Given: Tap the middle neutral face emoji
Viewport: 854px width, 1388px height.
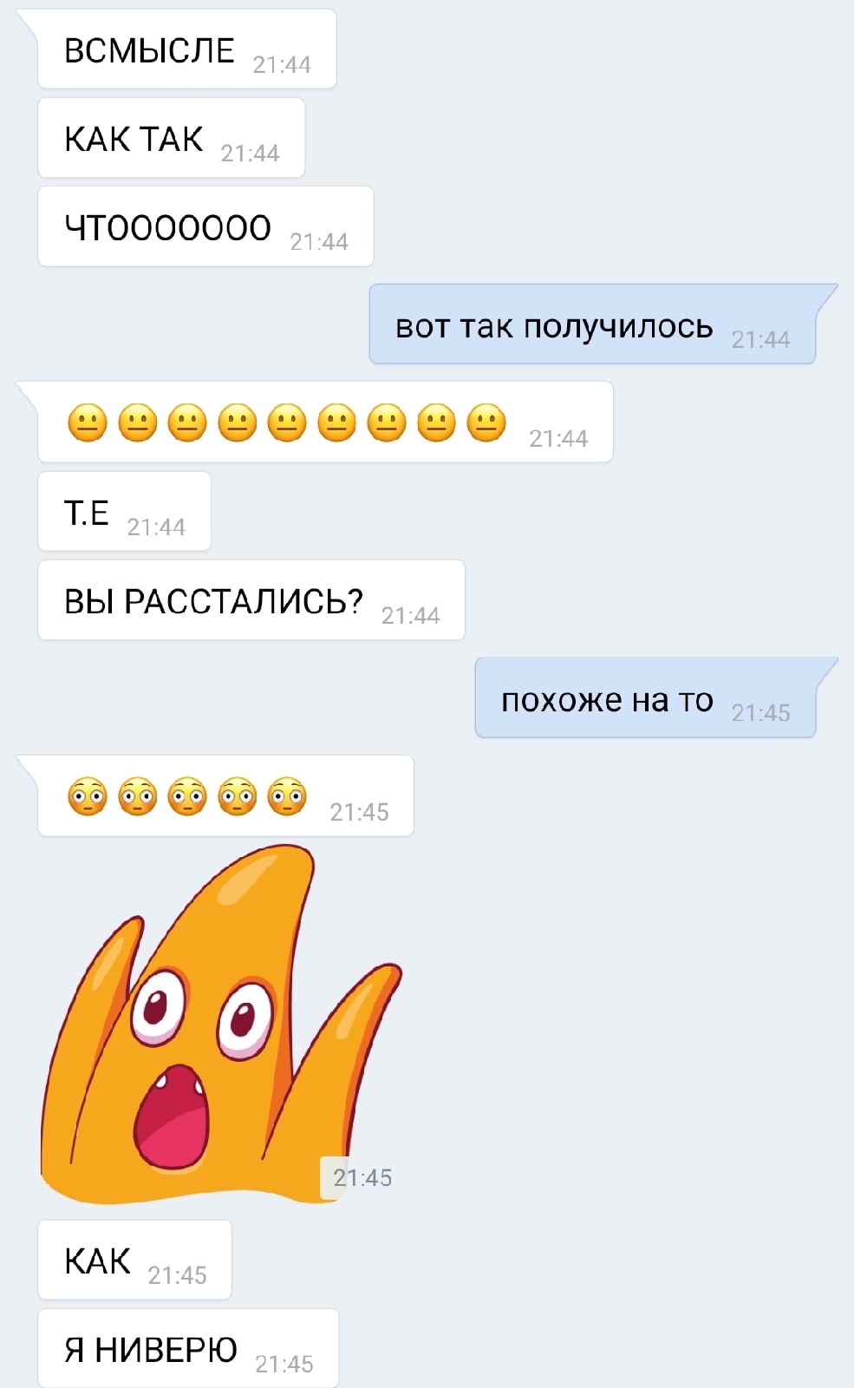Looking at the screenshot, I should 287,422.
